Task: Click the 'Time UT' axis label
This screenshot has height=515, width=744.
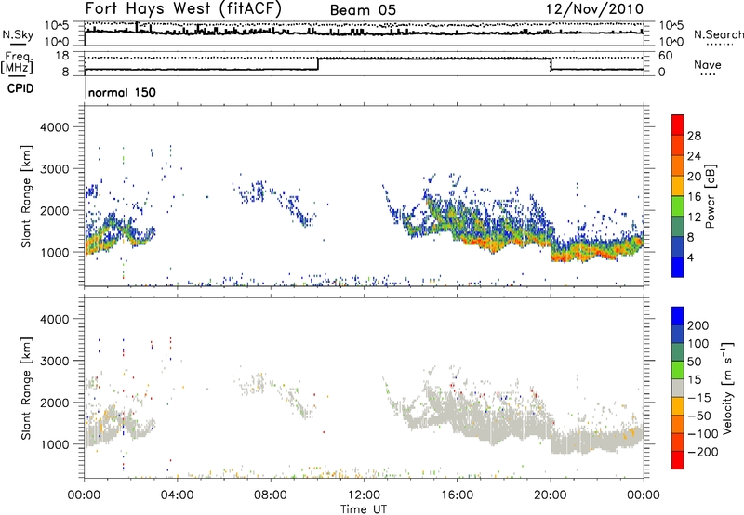Action: point(364,508)
